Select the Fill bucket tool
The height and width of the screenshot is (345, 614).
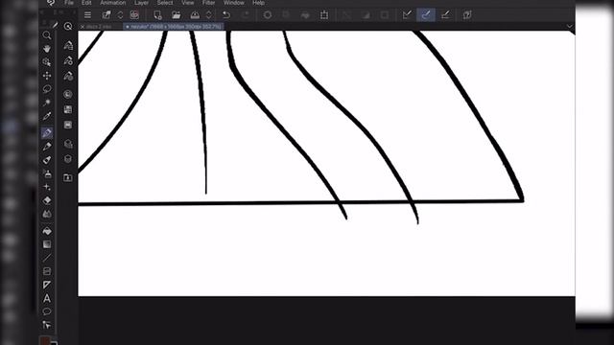tap(47, 231)
